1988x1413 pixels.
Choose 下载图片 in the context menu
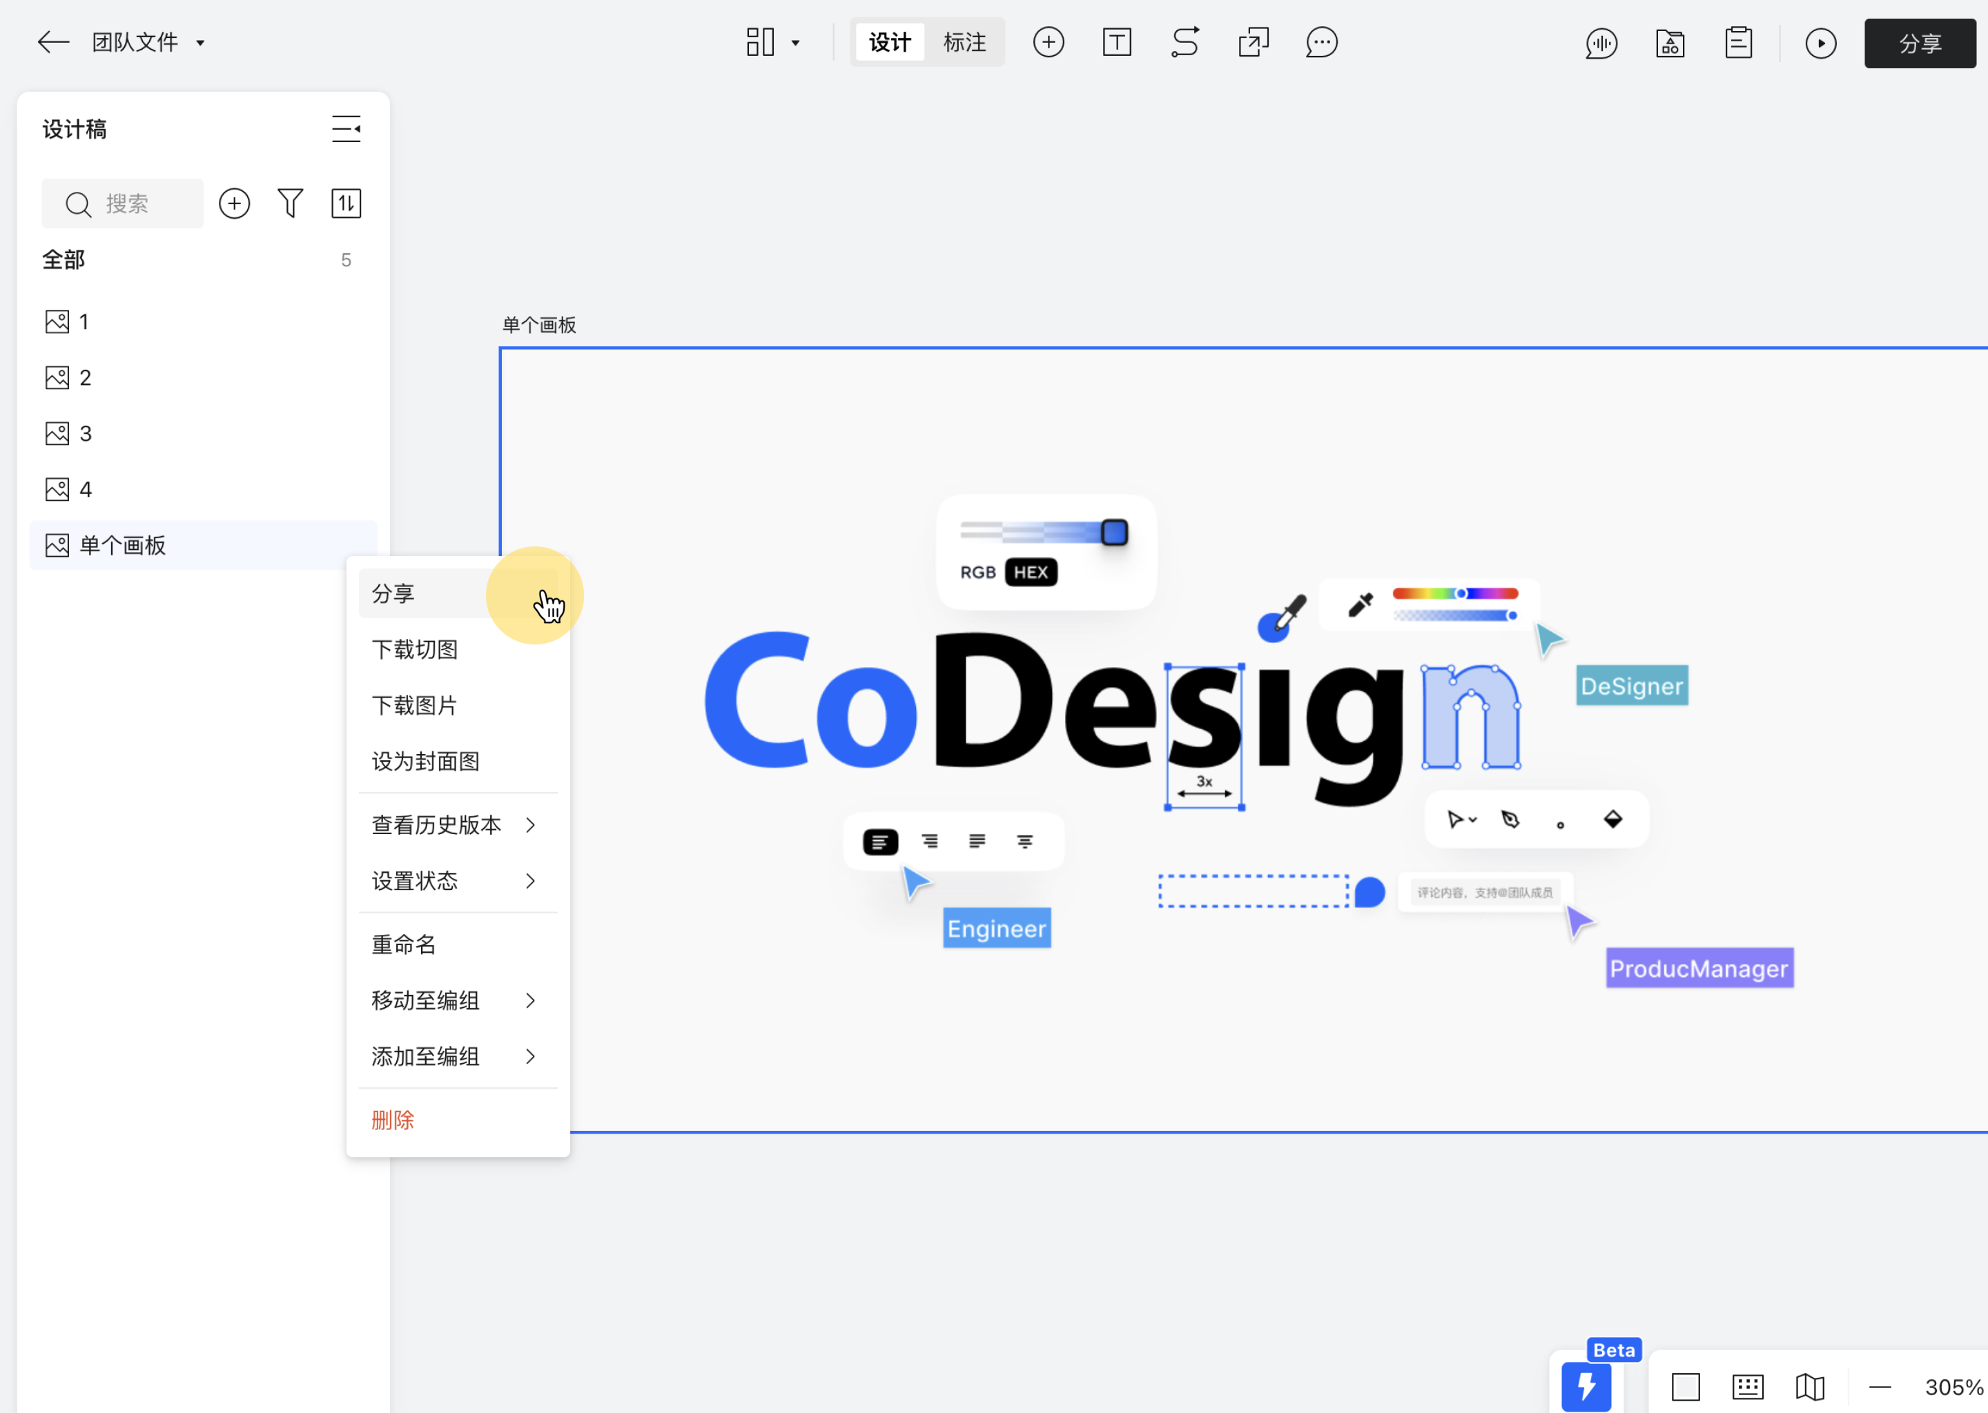pyautogui.click(x=458, y=706)
